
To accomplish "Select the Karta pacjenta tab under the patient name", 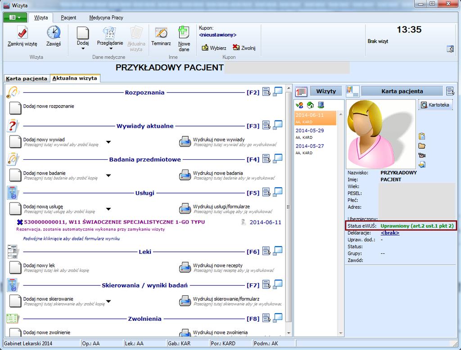I will click(27, 78).
